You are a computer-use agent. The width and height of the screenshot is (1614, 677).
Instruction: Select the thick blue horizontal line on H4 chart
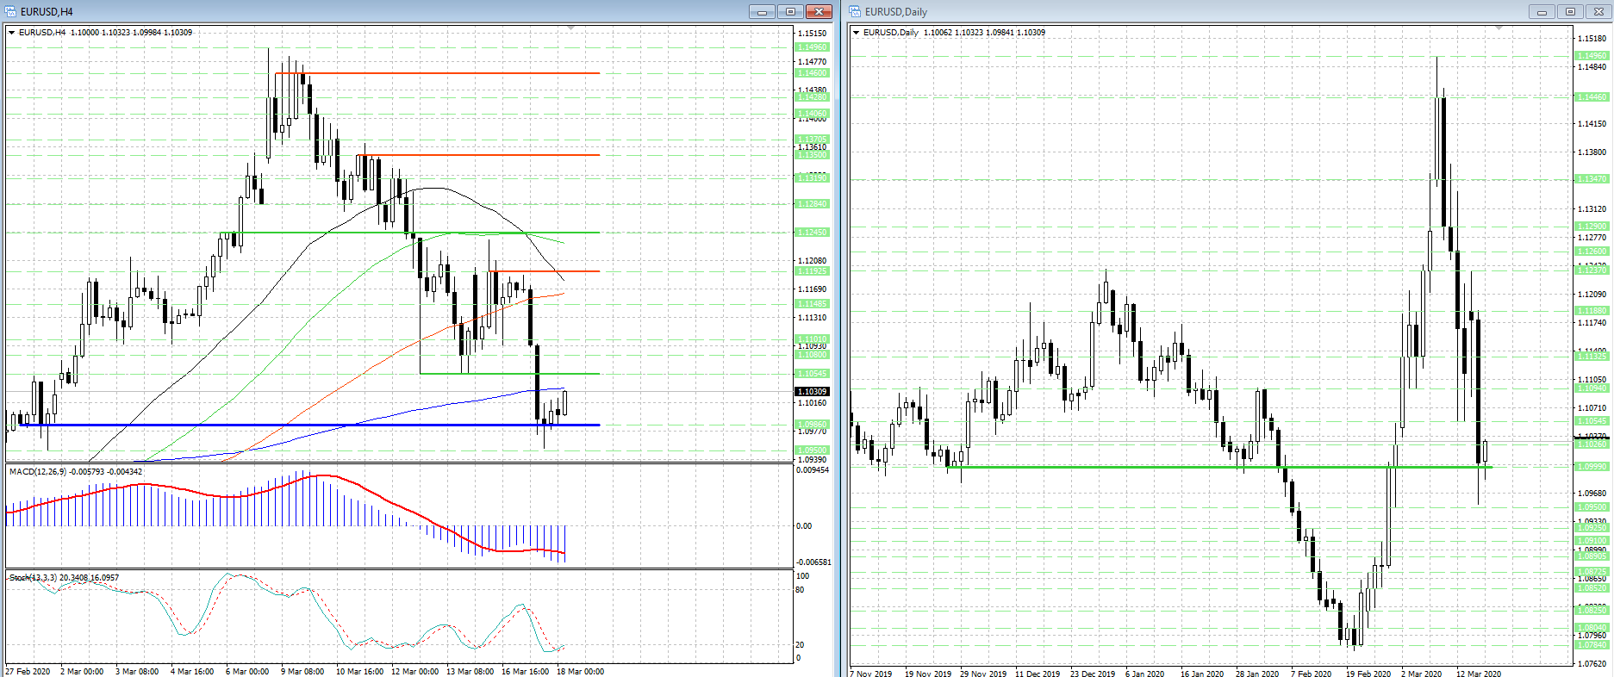click(x=310, y=425)
